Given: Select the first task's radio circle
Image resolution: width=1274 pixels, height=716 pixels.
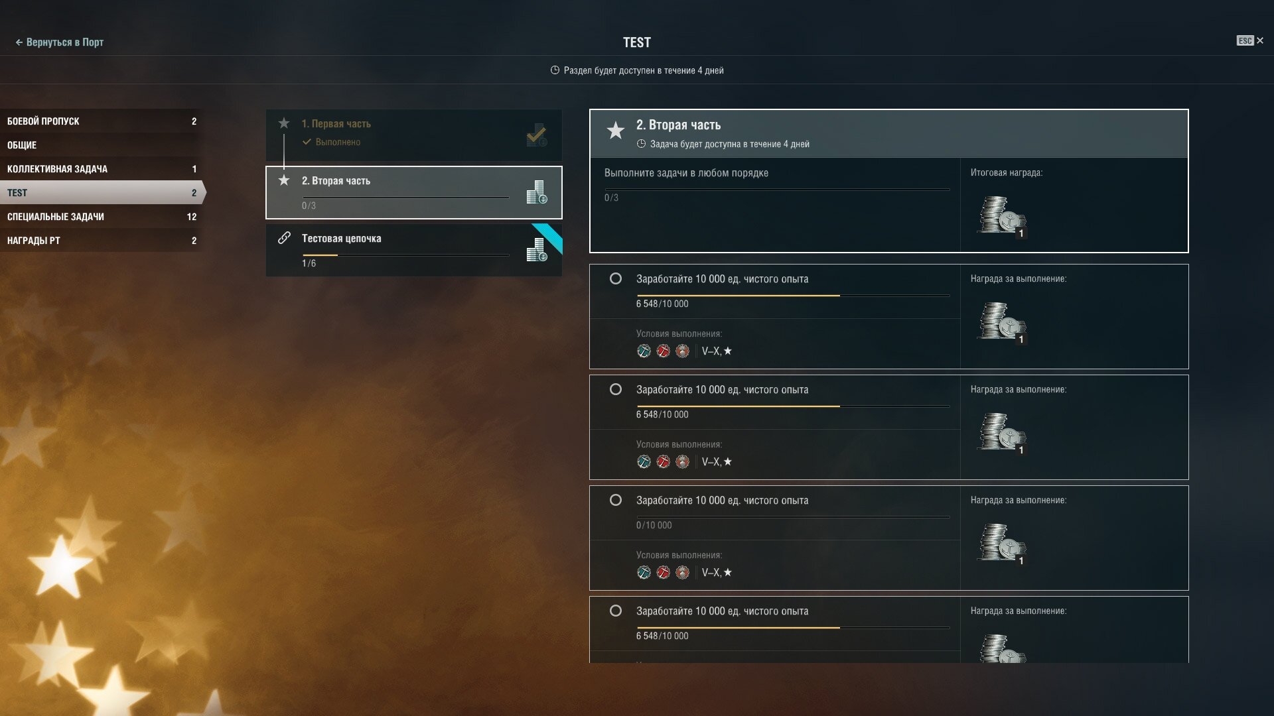Looking at the screenshot, I should [616, 278].
